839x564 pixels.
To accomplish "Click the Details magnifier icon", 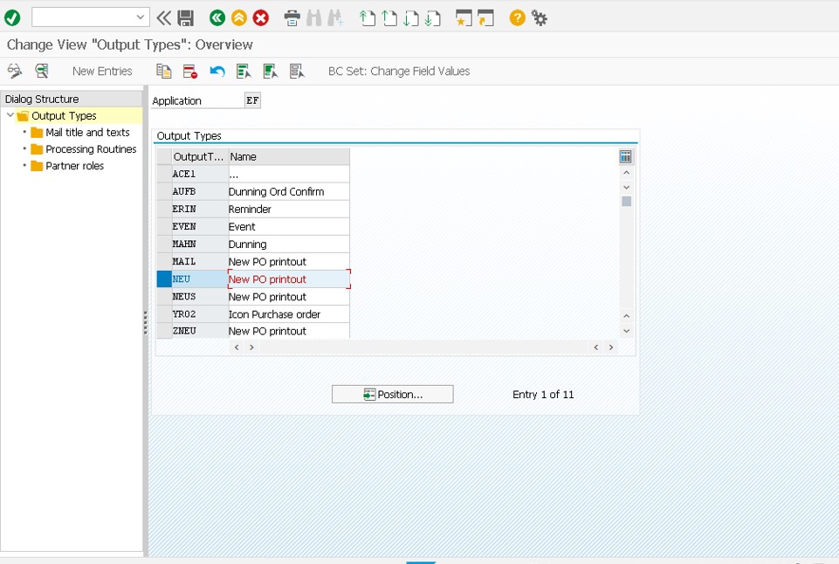I will pyautogui.click(x=42, y=71).
